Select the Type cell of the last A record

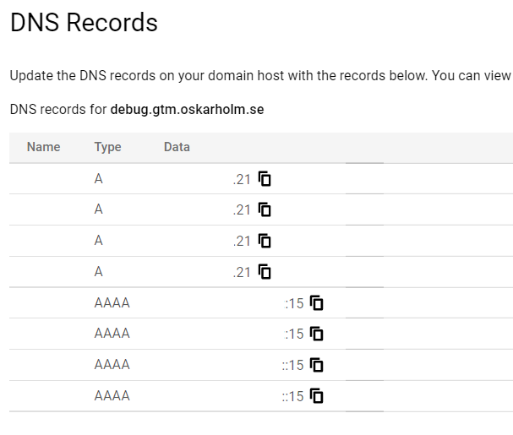pyautogui.click(x=99, y=272)
